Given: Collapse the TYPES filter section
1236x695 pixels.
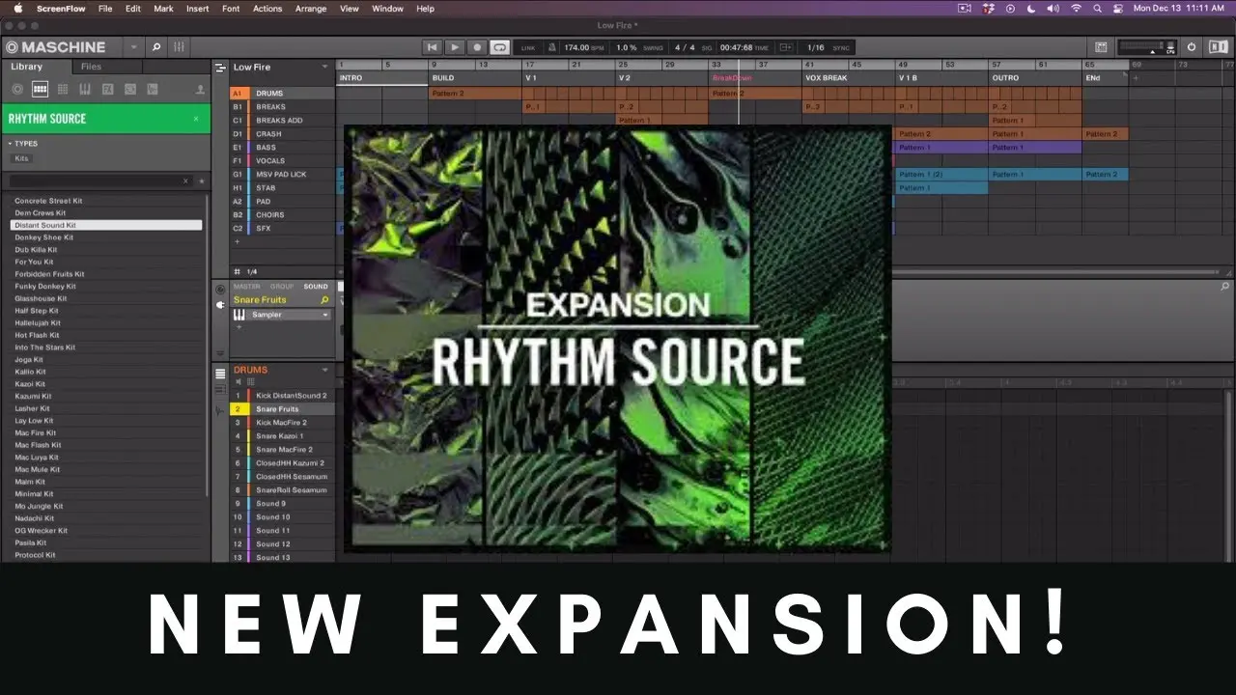Looking at the screenshot, I should coord(10,144).
